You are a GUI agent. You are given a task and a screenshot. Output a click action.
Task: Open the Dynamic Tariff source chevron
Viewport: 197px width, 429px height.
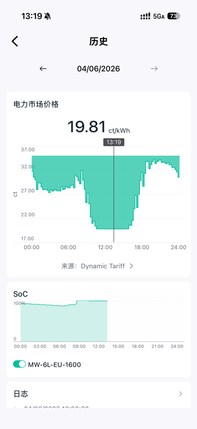click(131, 266)
